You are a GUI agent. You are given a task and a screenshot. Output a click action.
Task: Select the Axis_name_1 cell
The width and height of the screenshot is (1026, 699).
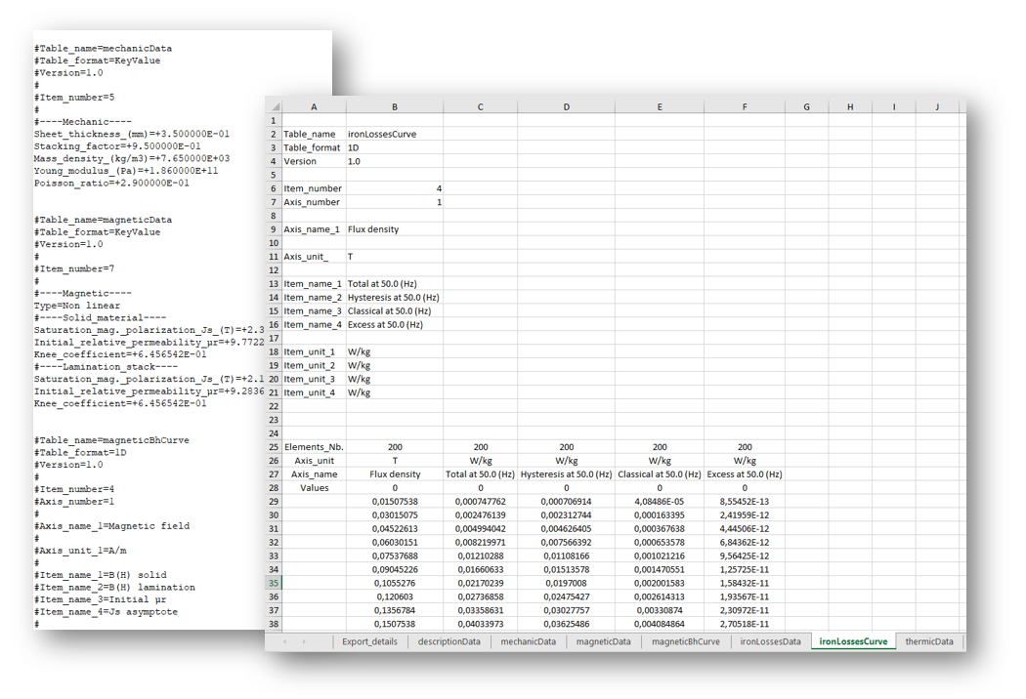314,229
